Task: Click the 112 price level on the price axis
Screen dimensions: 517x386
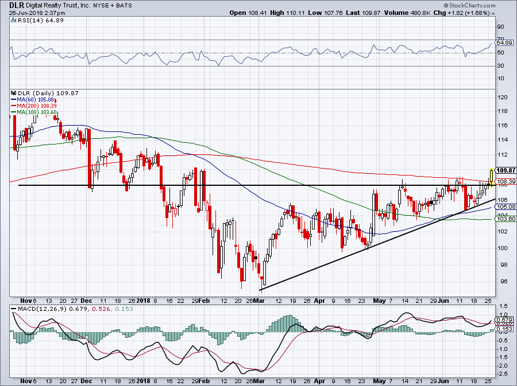Action: 503,155
